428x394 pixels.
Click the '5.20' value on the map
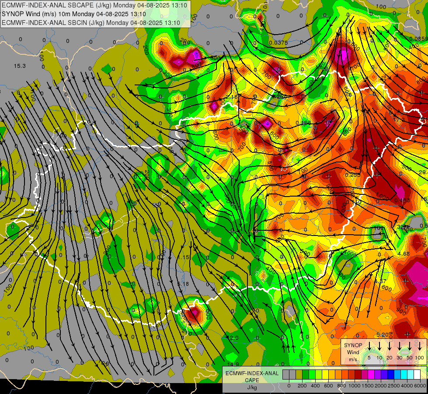pos(383,334)
